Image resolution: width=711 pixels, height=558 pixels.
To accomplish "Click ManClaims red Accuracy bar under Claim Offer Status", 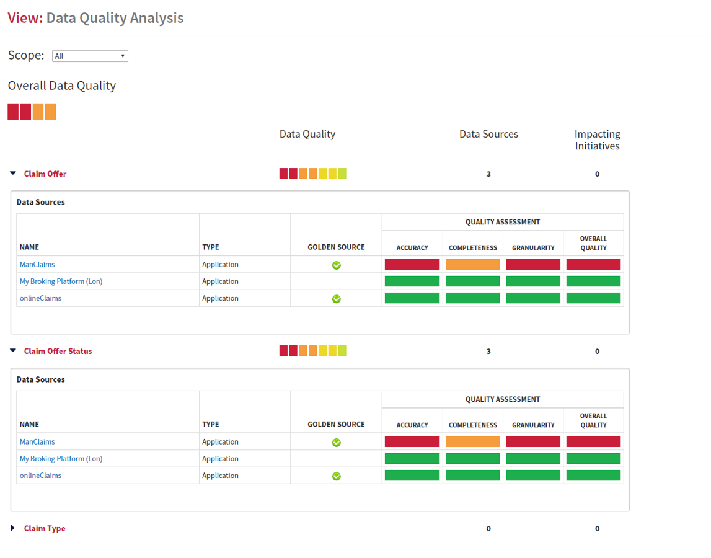I will tap(412, 442).
